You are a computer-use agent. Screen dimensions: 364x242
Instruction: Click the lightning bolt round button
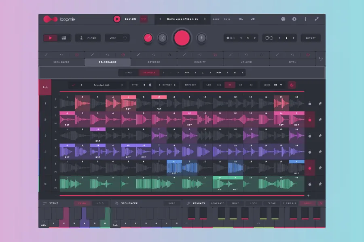pyautogui.click(x=201, y=38)
